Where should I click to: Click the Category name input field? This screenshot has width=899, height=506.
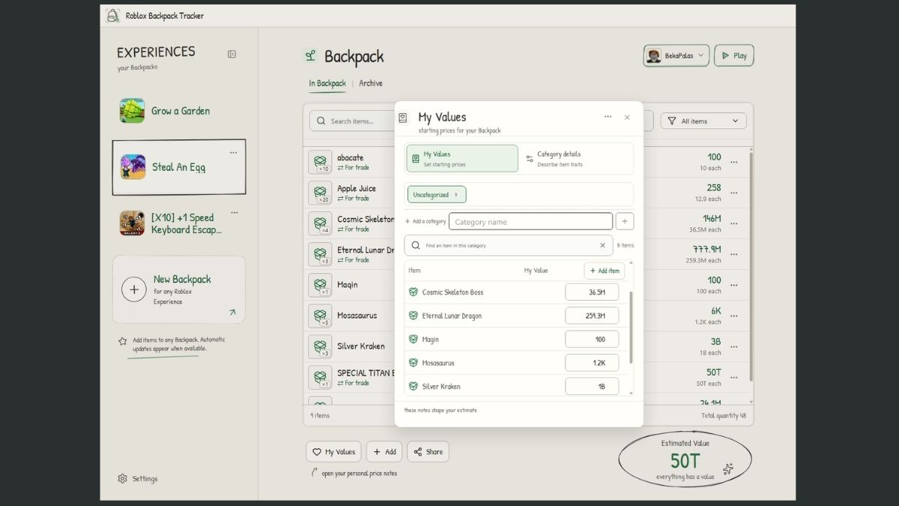[530, 222]
